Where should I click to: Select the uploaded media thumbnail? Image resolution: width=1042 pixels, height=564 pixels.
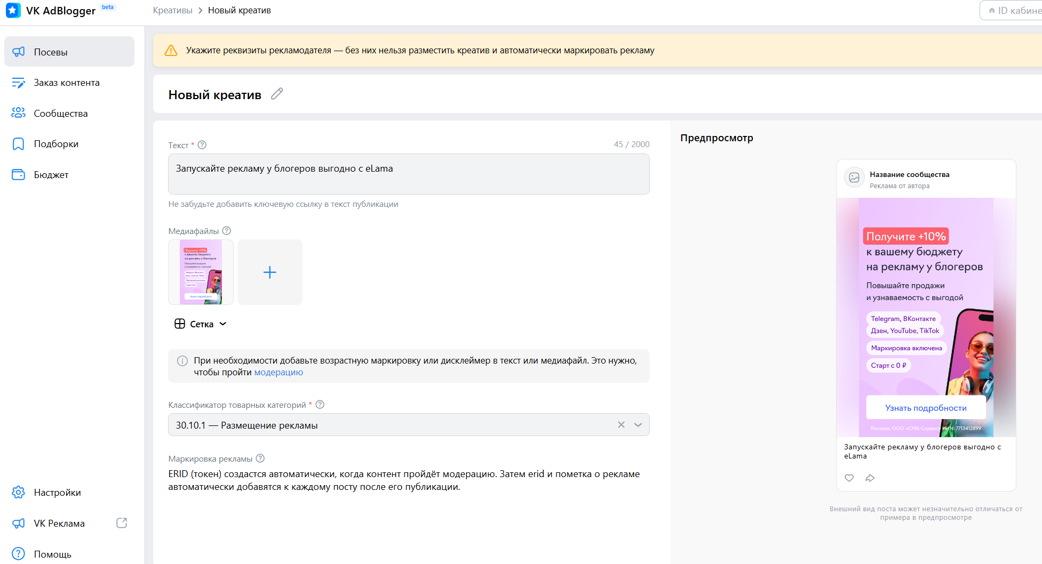pos(201,272)
